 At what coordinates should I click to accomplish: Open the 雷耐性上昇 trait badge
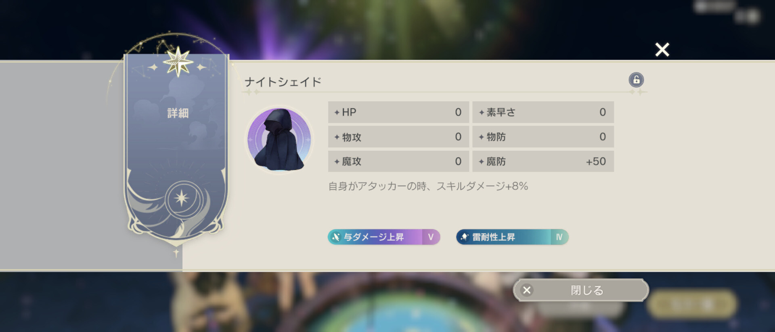pos(512,237)
